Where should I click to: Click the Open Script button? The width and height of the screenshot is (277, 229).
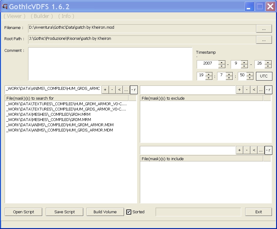(x=23, y=212)
